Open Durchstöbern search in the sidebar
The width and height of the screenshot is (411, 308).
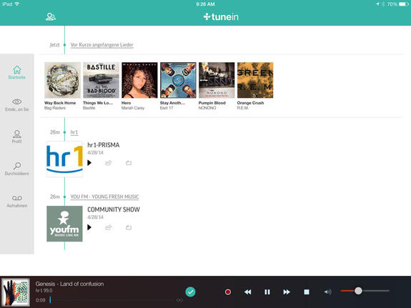[16, 169]
